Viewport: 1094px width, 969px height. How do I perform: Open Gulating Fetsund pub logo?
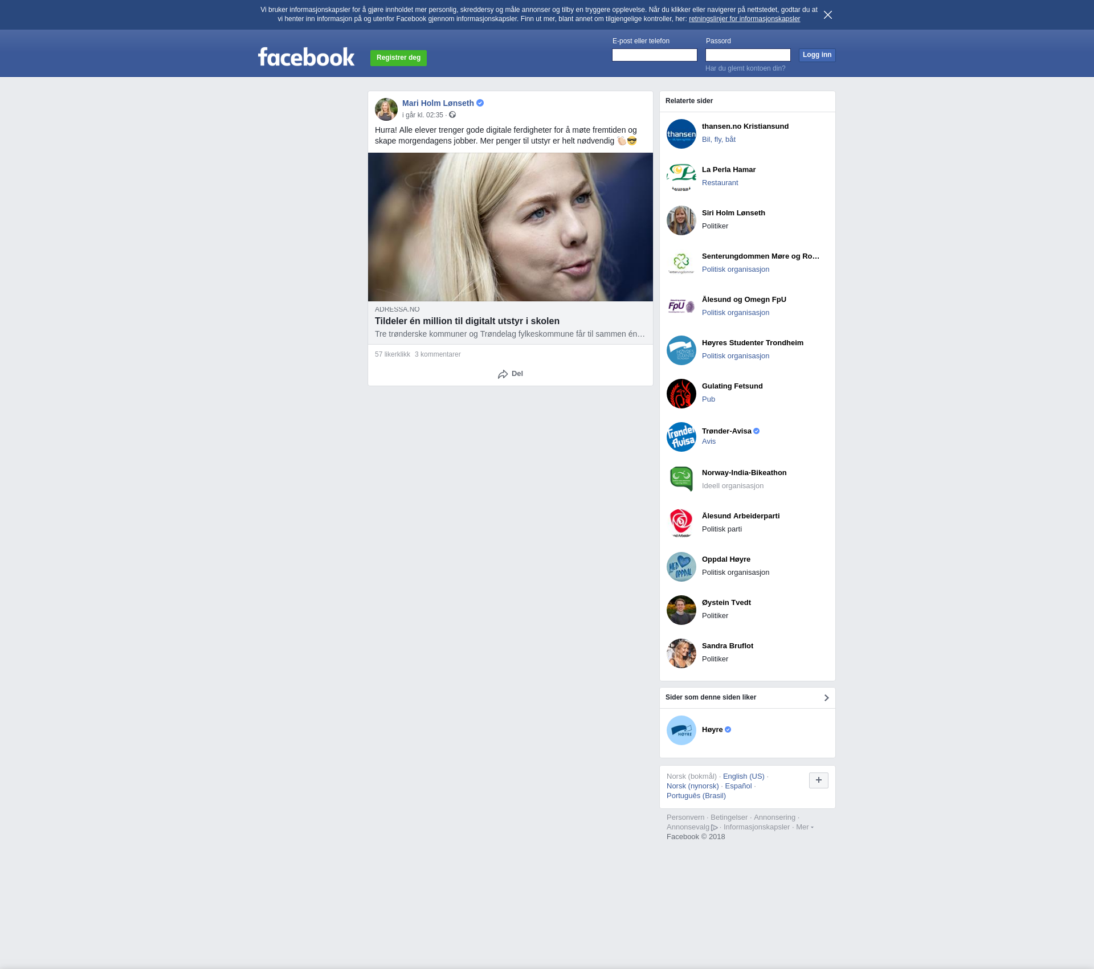pyautogui.click(x=681, y=394)
